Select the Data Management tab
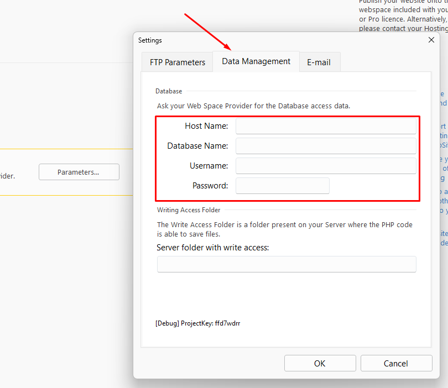The image size is (448, 388). [x=256, y=61]
